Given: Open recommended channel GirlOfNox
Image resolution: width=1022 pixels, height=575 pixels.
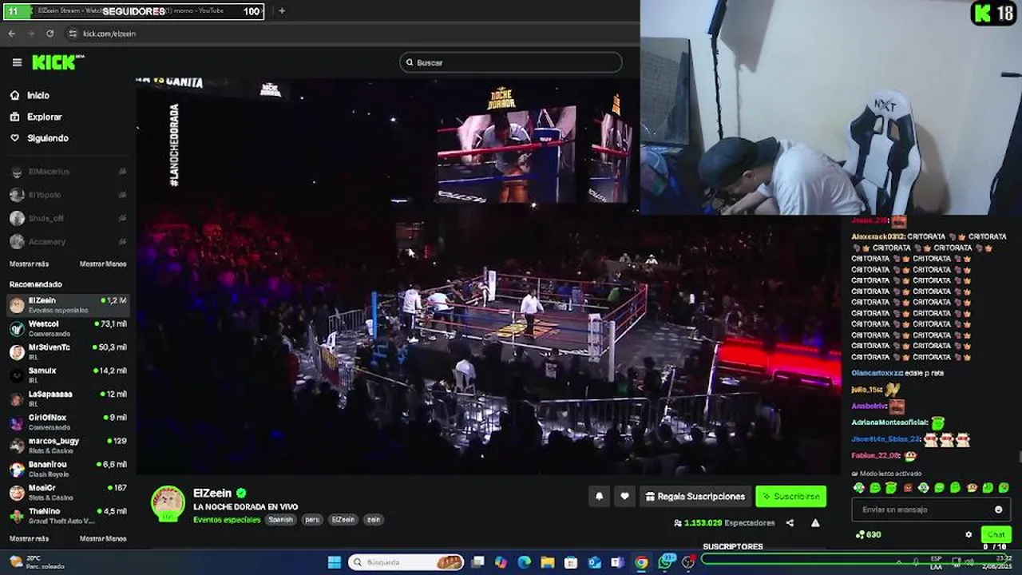Looking at the screenshot, I should click(68, 421).
